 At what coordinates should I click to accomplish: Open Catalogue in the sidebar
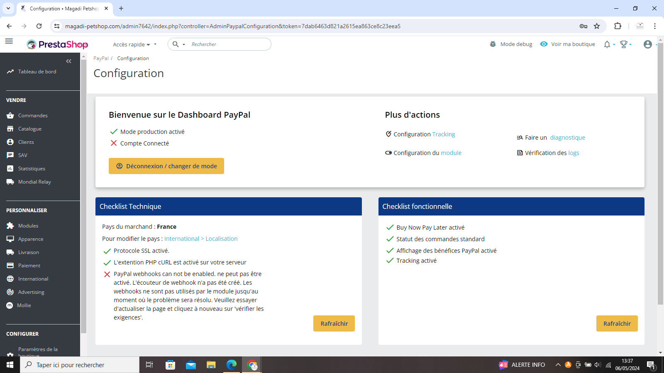30,129
